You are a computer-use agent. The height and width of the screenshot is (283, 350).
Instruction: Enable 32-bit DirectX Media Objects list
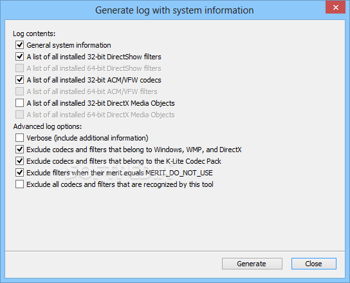click(20, 103)
